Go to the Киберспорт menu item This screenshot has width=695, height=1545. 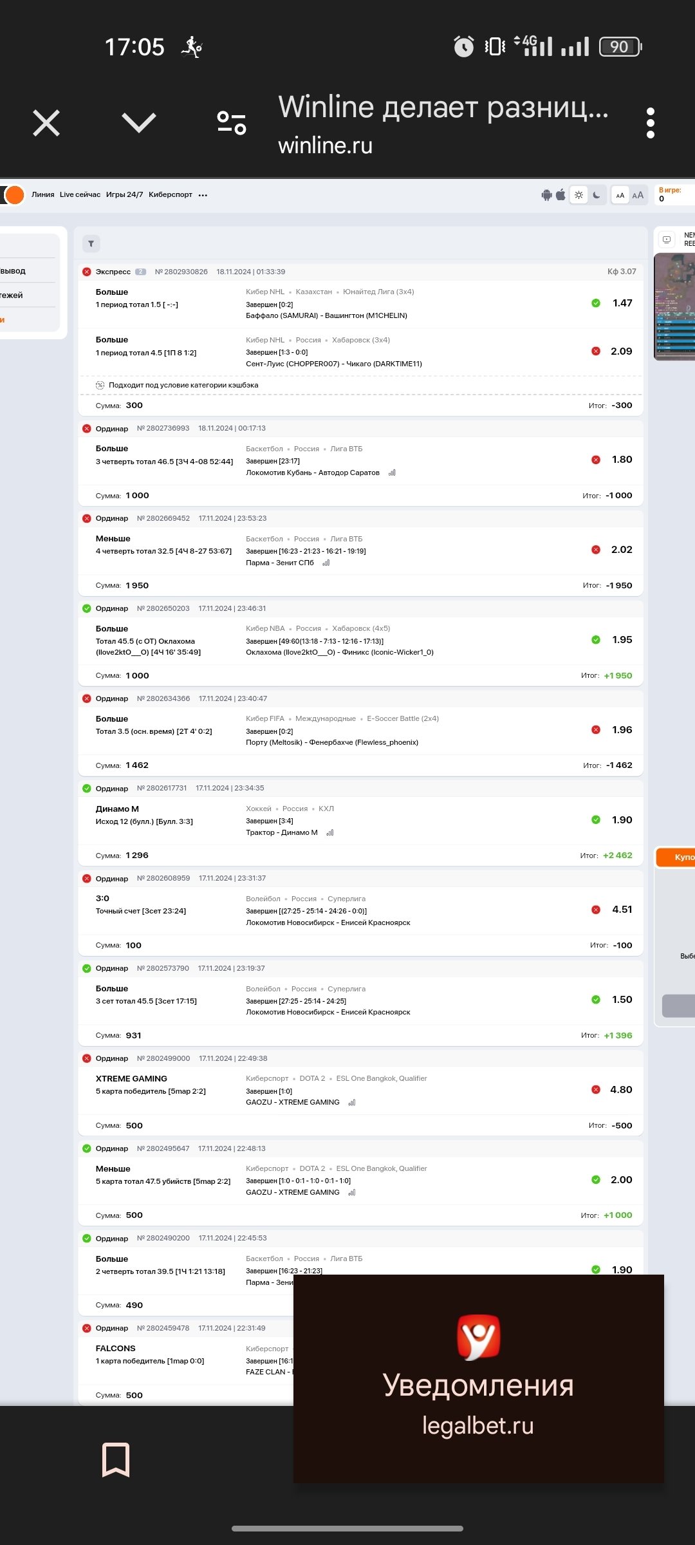(170, 194)
